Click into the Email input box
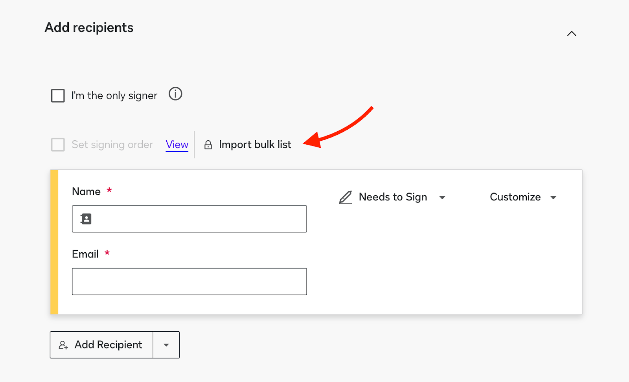 189,281
